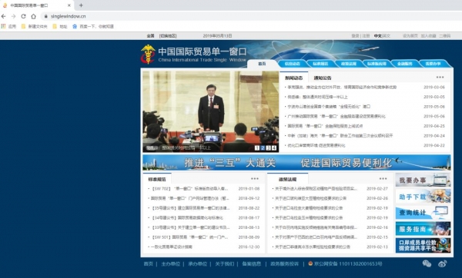Open the 【SW 702】 standard entry
This screenshot has height=278, width=462.
[x=189, y=189]
